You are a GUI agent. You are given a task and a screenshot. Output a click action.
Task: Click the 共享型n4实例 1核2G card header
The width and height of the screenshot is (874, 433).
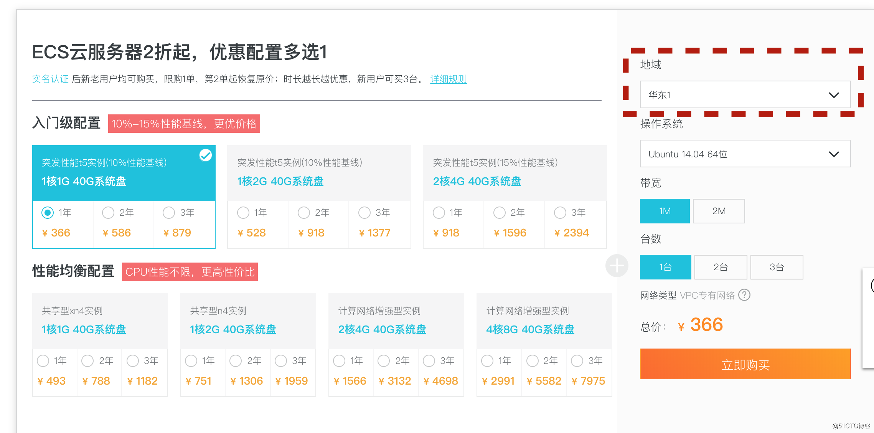coord(248,321)
